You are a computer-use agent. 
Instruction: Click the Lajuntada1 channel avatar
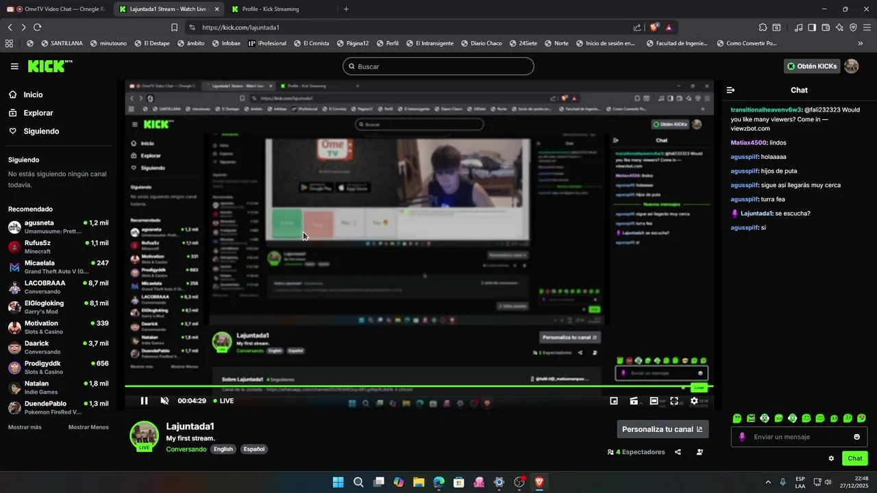tap(144, 436)
